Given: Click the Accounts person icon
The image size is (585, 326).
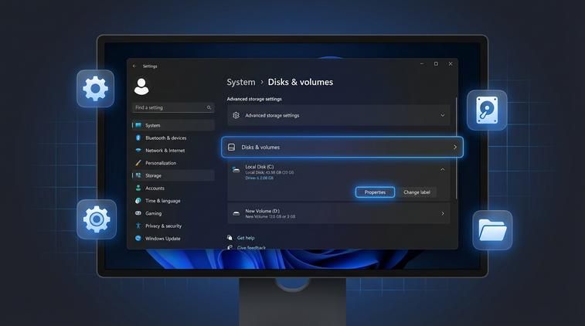Looking at the screenshot, I should tap(138, 188).
